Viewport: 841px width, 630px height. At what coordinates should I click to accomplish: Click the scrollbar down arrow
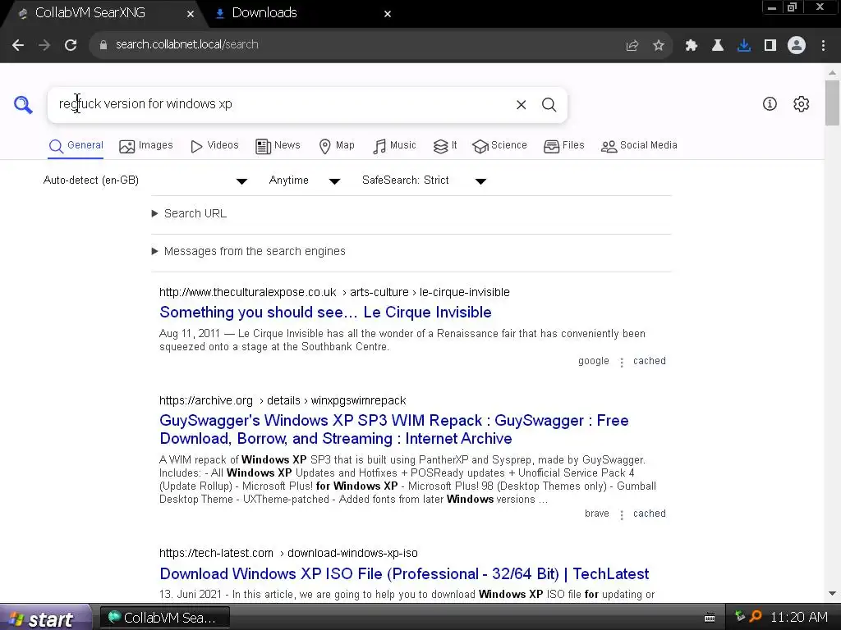pyautogui.click(x=832, y=593)
